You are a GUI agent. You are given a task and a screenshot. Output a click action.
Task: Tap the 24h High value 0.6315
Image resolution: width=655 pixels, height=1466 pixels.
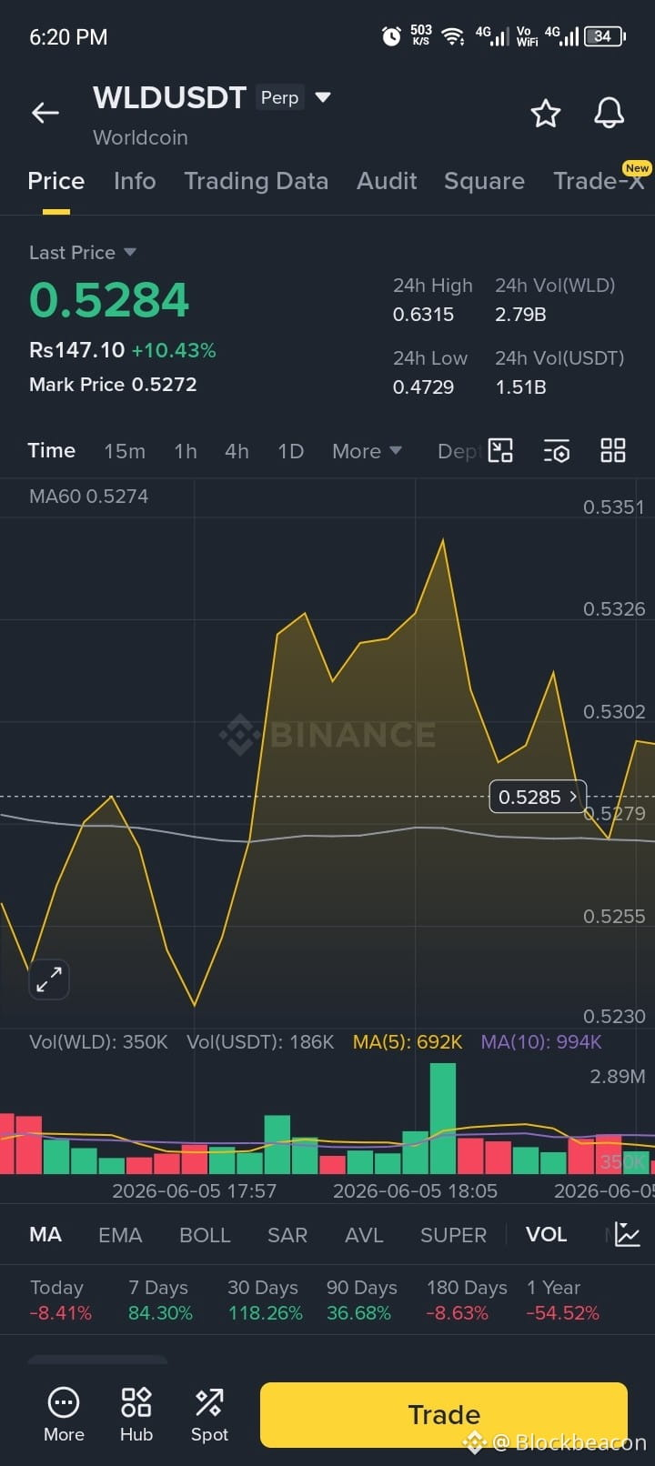tap(423, 315)
